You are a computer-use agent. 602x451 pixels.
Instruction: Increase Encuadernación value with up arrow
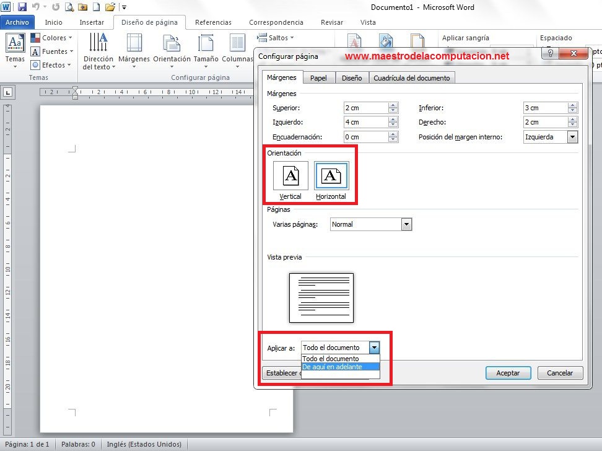[393, 134]
